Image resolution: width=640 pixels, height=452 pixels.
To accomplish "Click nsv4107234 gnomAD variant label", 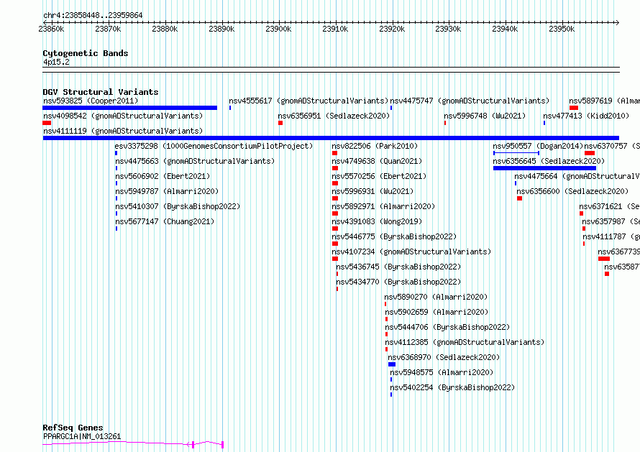I will (411, 252).
